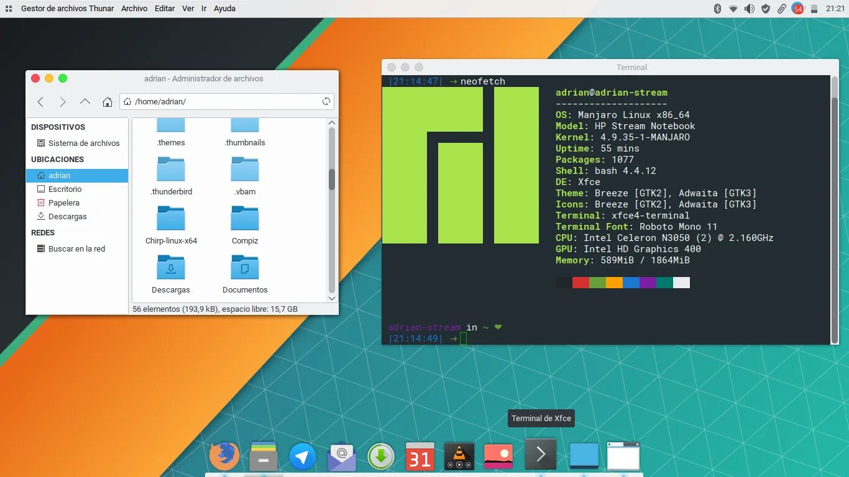Select the Chirp-linux-x64 folder
The image size is (849, 477).
(x=171, y=225)
